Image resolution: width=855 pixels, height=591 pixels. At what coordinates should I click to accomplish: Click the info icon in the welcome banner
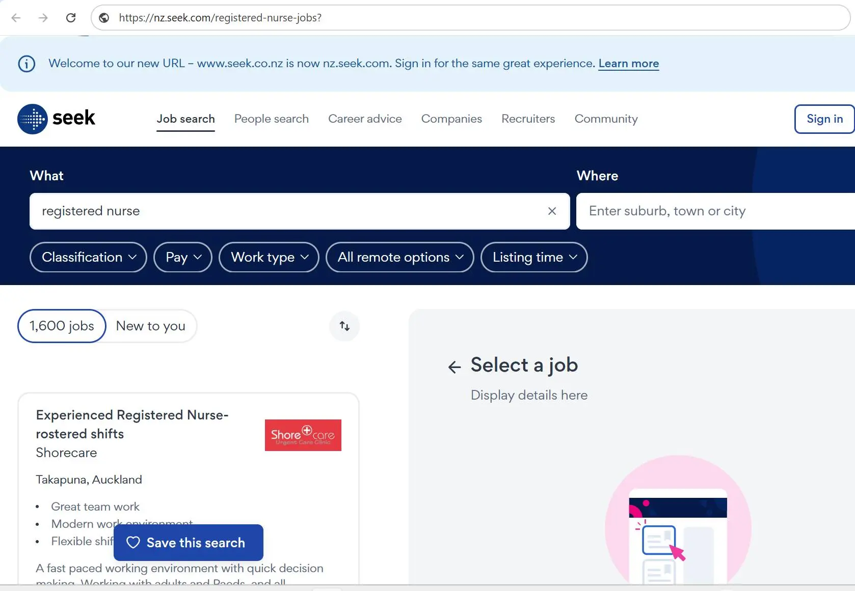click(26, 64)
